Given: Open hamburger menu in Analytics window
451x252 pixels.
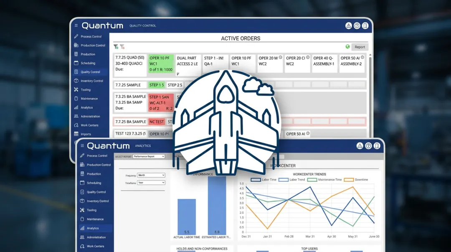Looking at the screenshot, I should point(82,145).
